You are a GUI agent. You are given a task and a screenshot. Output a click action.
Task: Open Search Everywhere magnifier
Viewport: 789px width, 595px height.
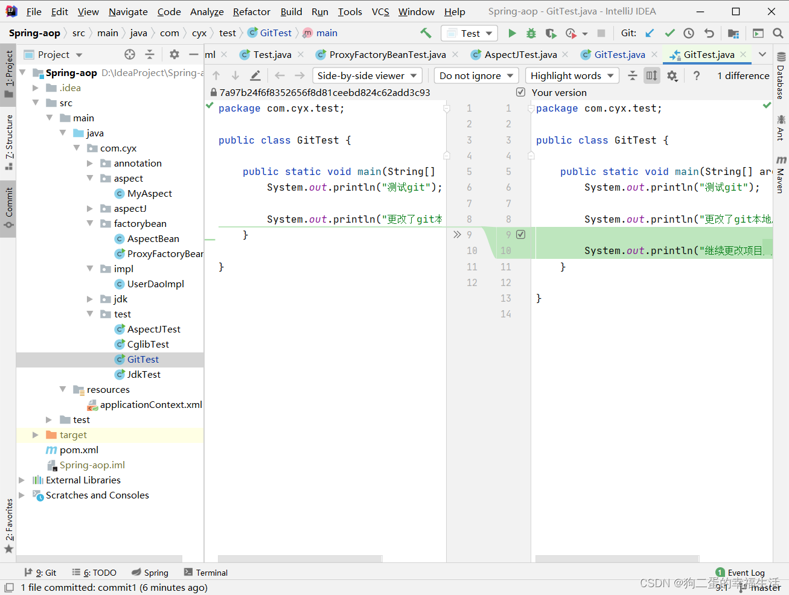pyautogui.click(x=778, y=33)
